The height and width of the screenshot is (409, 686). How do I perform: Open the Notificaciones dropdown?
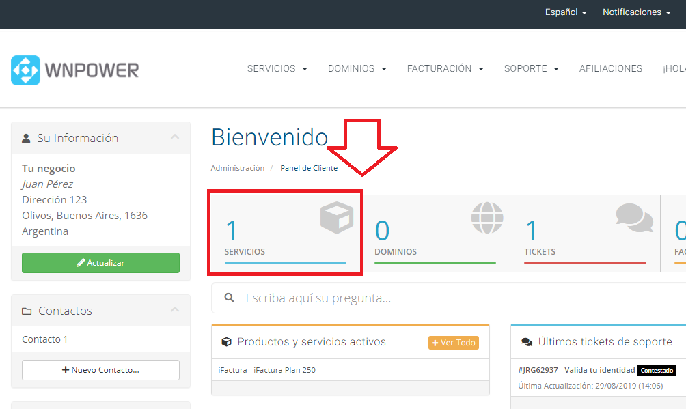pyautogui.click(x=636, y=12)
